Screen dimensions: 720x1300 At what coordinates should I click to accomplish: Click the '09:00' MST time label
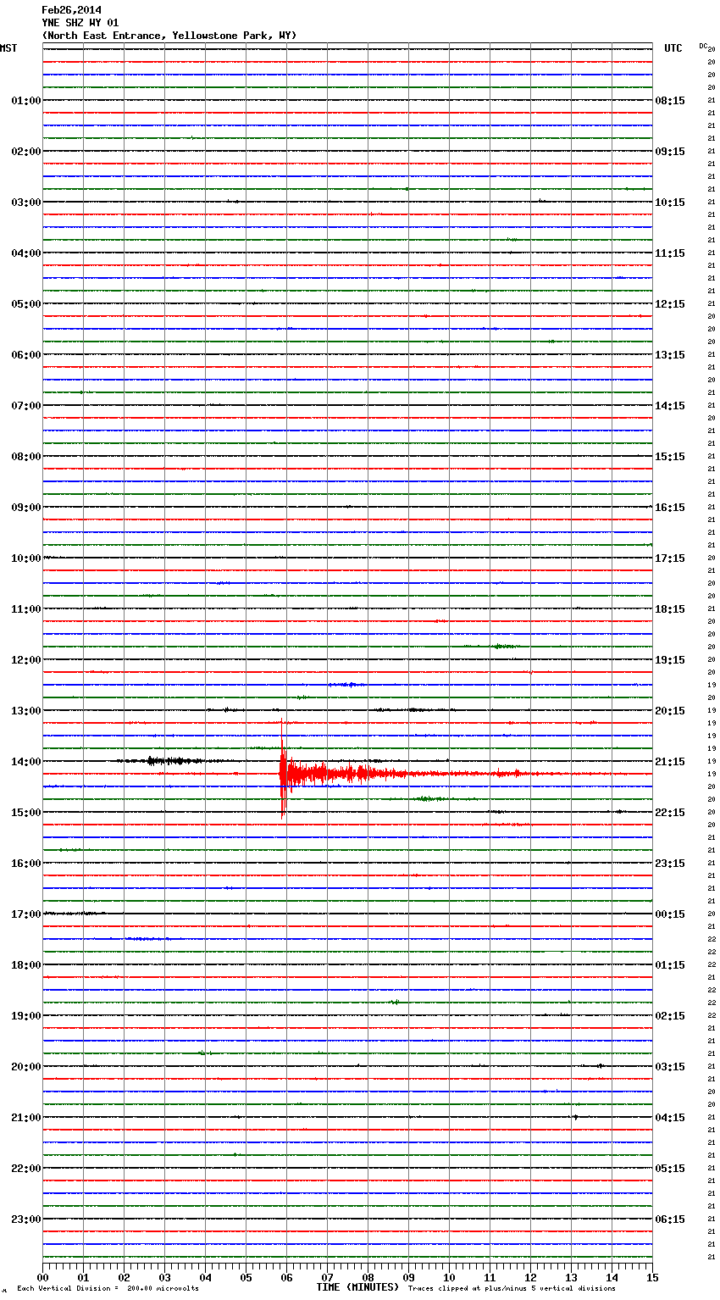[25, 508]
